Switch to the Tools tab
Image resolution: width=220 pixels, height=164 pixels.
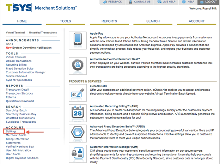[66, 21]
